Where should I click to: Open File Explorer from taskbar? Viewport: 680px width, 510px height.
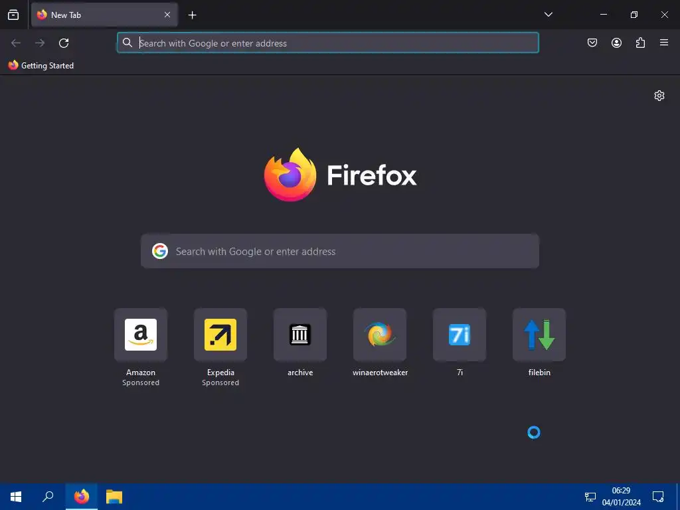114,497
